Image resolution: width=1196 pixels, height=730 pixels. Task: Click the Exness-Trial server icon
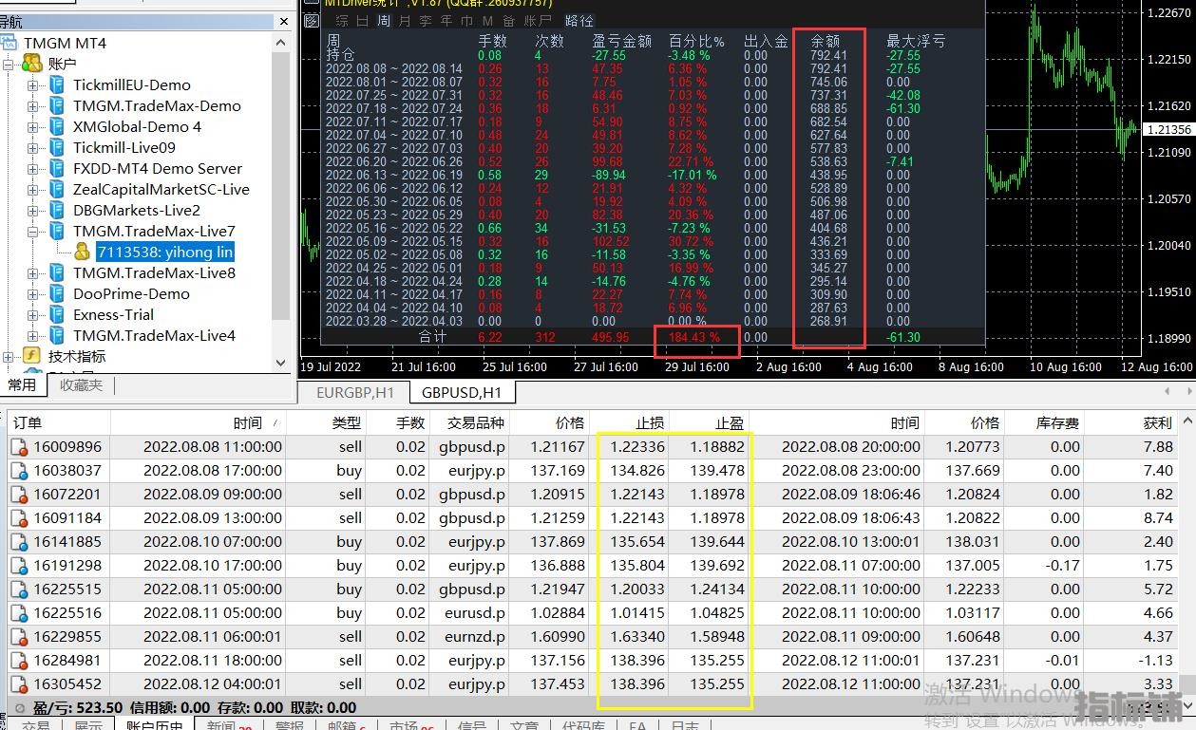tap(57, 315)
